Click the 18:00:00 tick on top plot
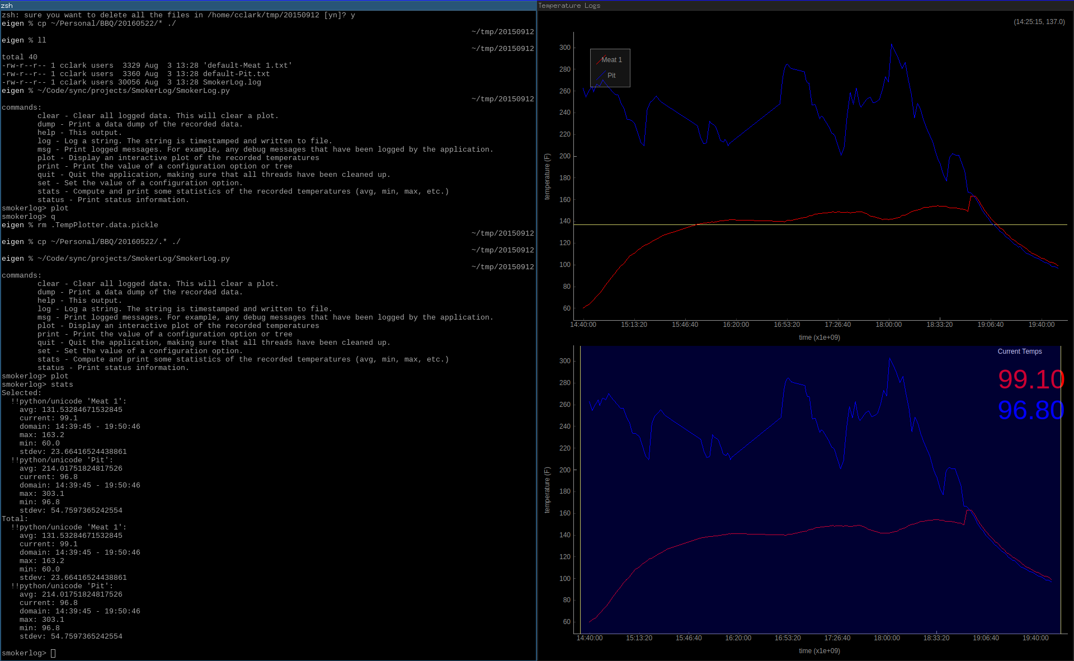Viewport: 1074px width, 661px height. 888,325
